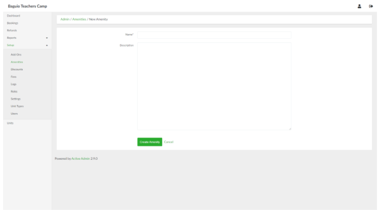
Task: Click the logout icon
Action: point(370,6)
